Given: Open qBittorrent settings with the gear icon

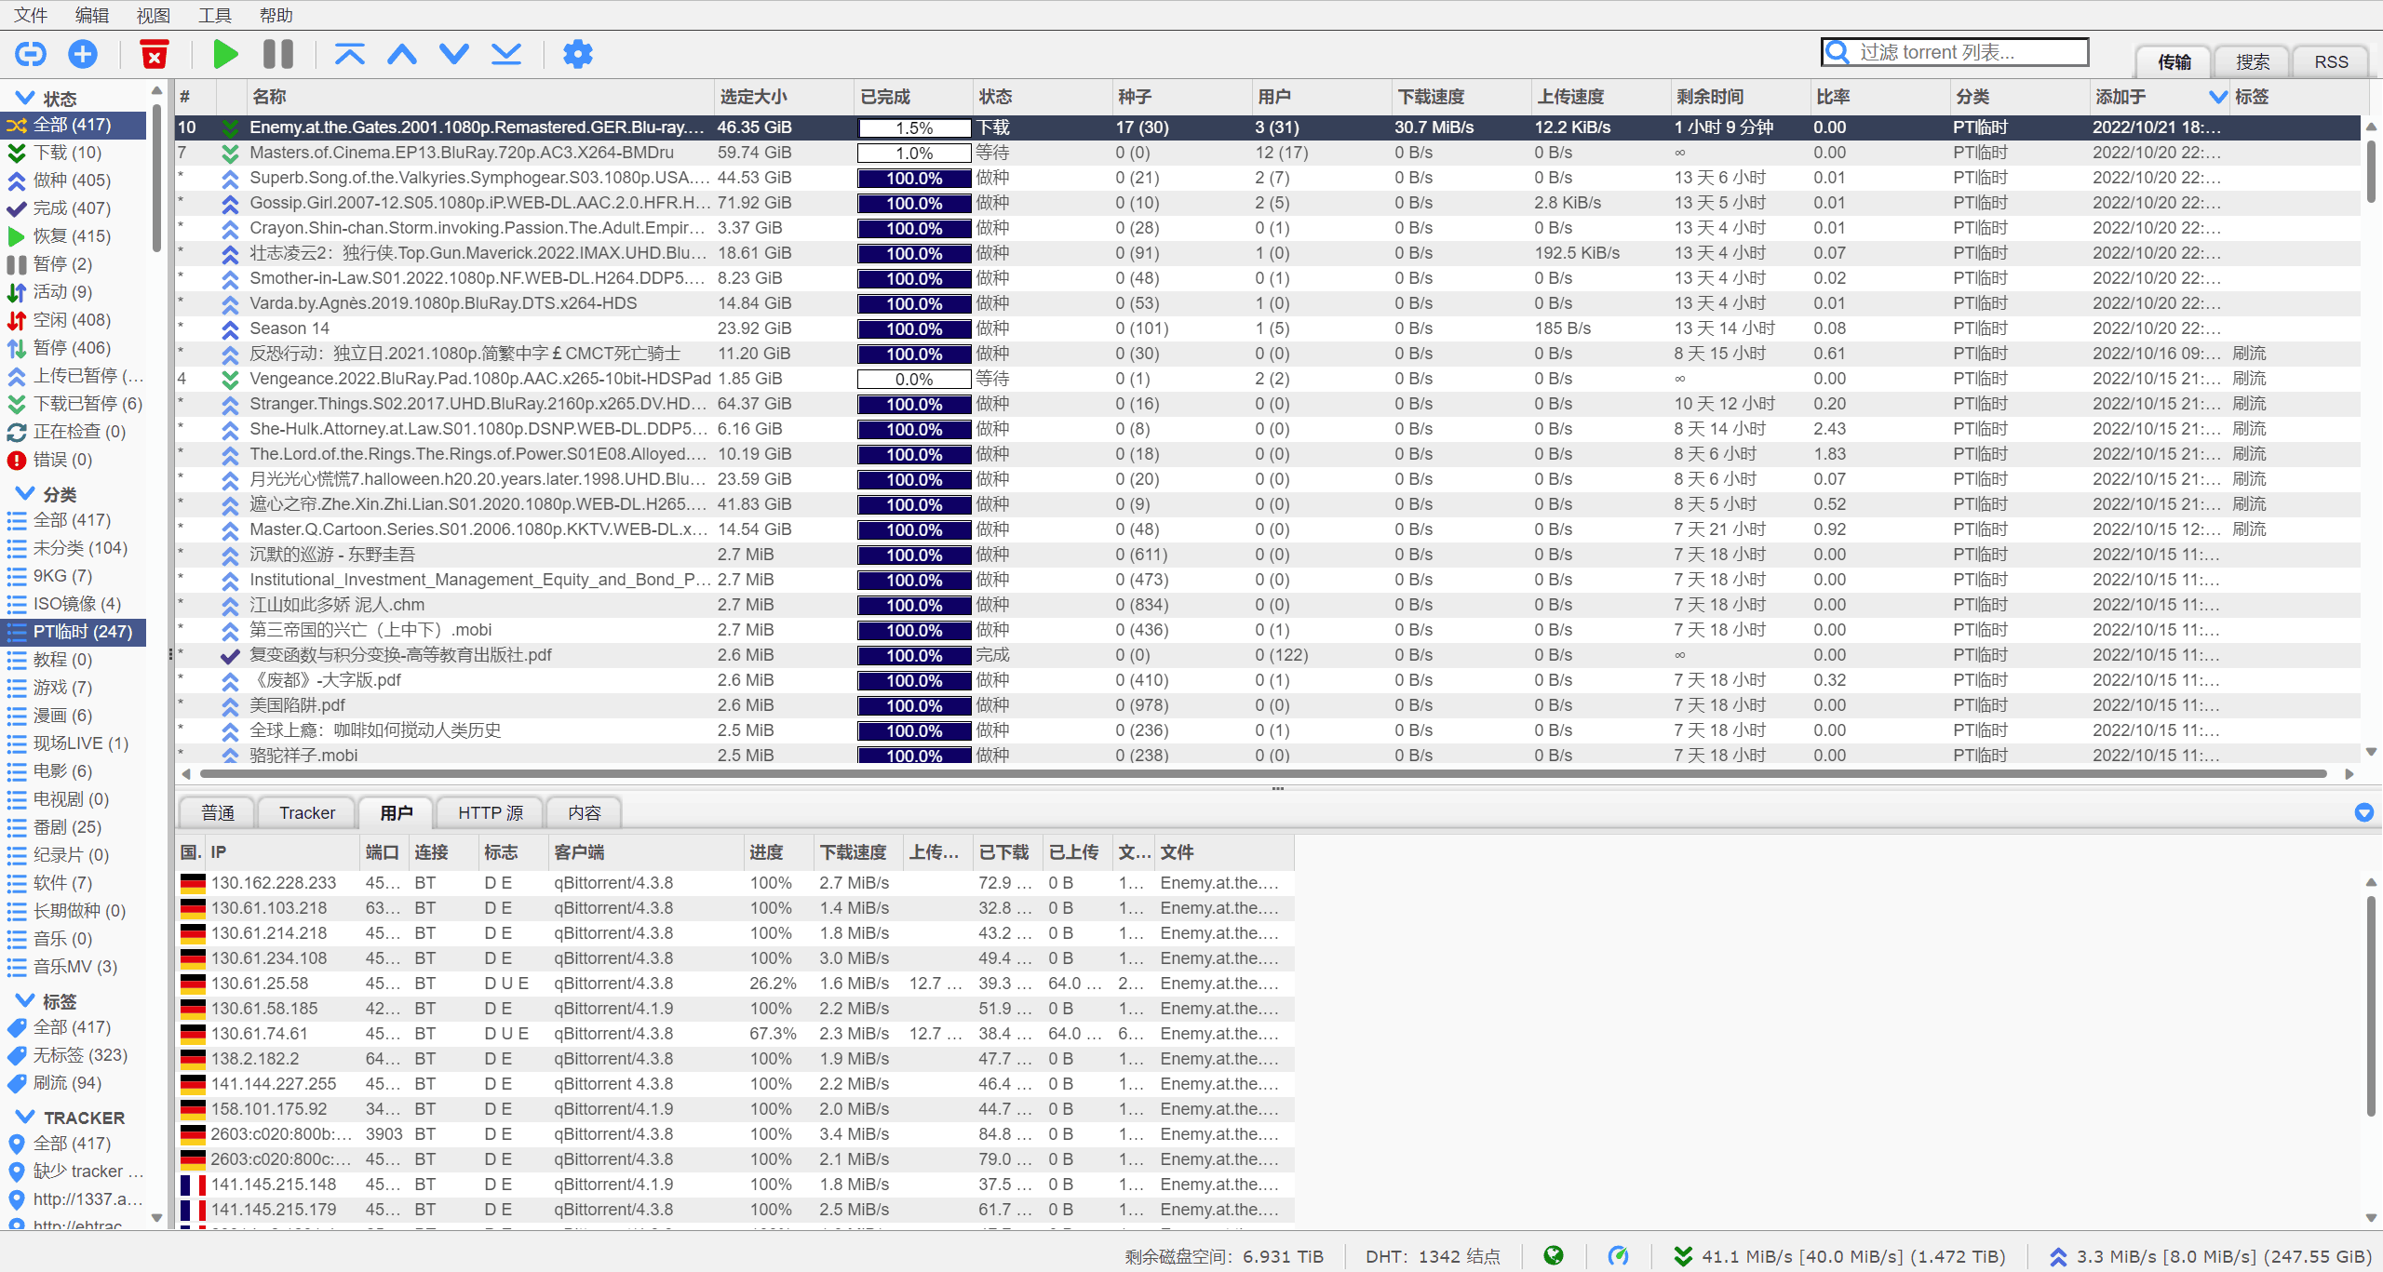Looking at the screenshot, I should (x=578, y=53).
